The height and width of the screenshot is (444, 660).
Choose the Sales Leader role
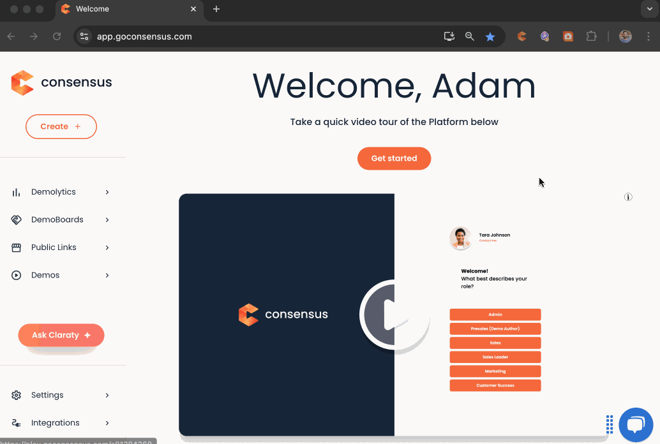[x=495, y=357]
